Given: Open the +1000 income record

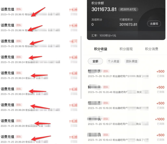Looking at the screenshot, I should (126, 121).
